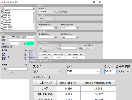
Task: Click the magnifier icon in the search box
Action: point(34,8)
